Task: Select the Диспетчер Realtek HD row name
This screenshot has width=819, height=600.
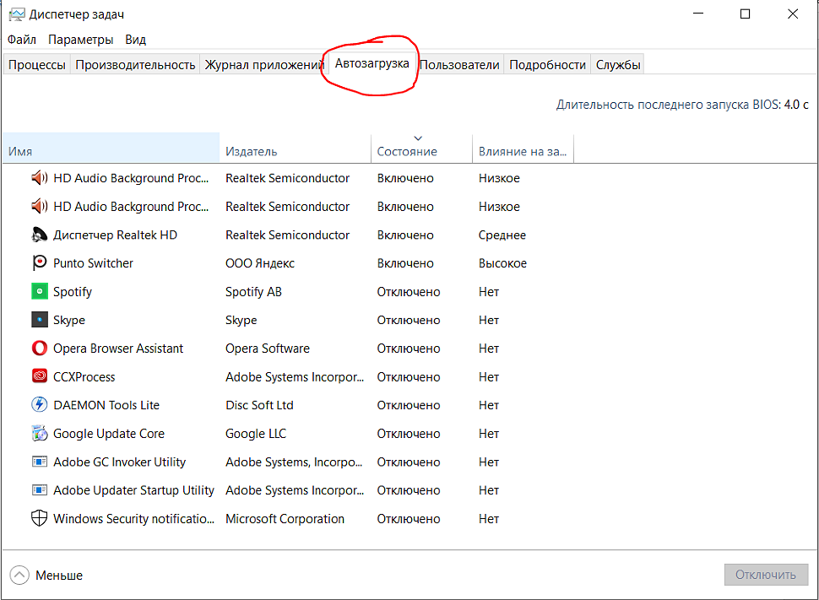Action: [x=115, y=235]
